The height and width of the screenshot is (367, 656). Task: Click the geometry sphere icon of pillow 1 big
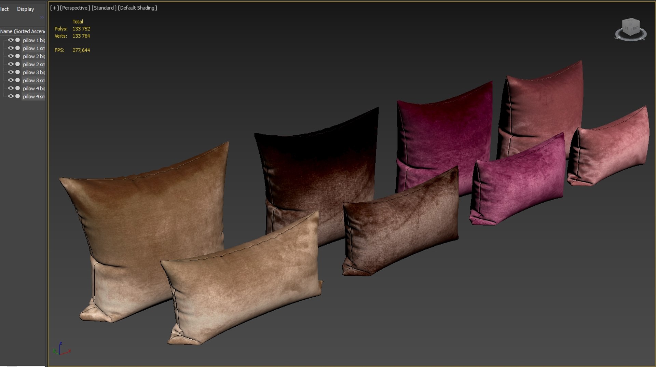[x=17, y=40]
